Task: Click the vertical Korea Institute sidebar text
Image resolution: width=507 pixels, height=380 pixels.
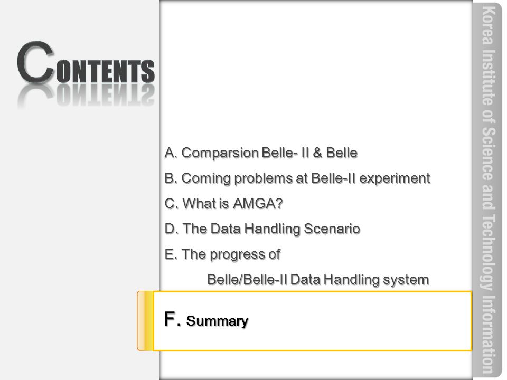Action: coord(489,190)
